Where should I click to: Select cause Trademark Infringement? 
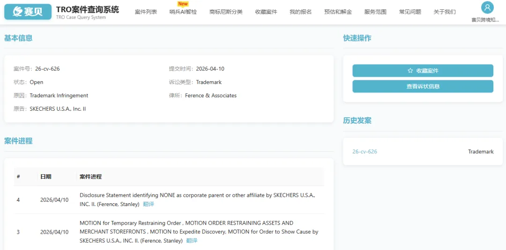click(59, 95)
